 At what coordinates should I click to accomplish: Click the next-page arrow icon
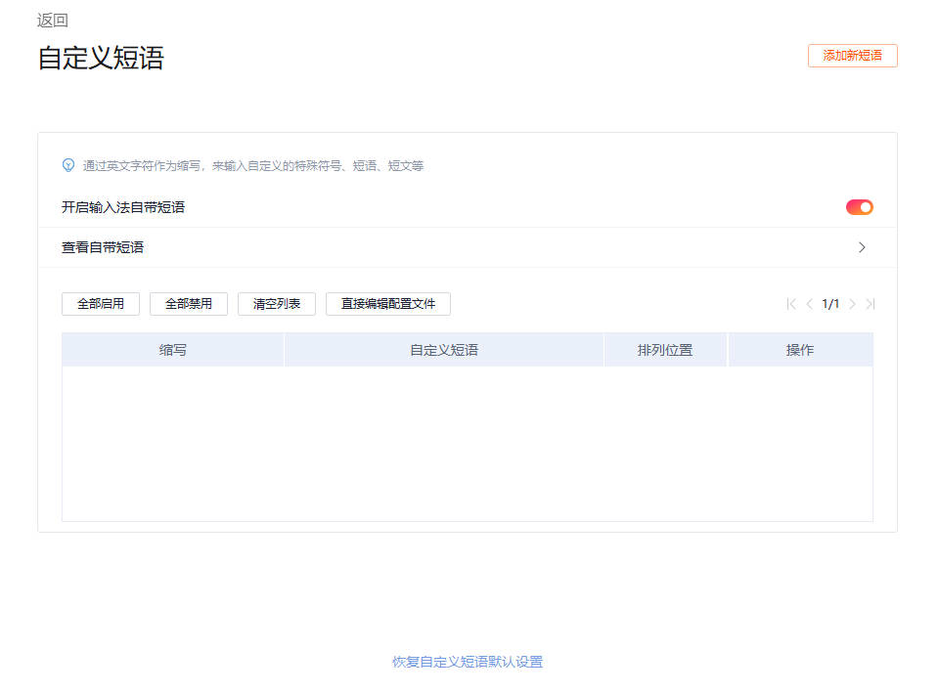pos(853,304)
